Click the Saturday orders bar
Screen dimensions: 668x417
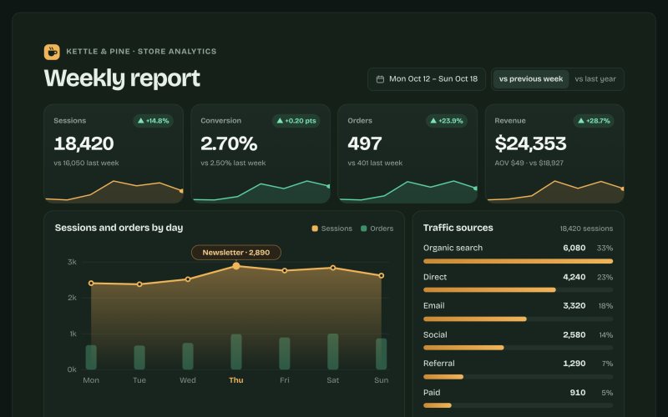point(333,351)
